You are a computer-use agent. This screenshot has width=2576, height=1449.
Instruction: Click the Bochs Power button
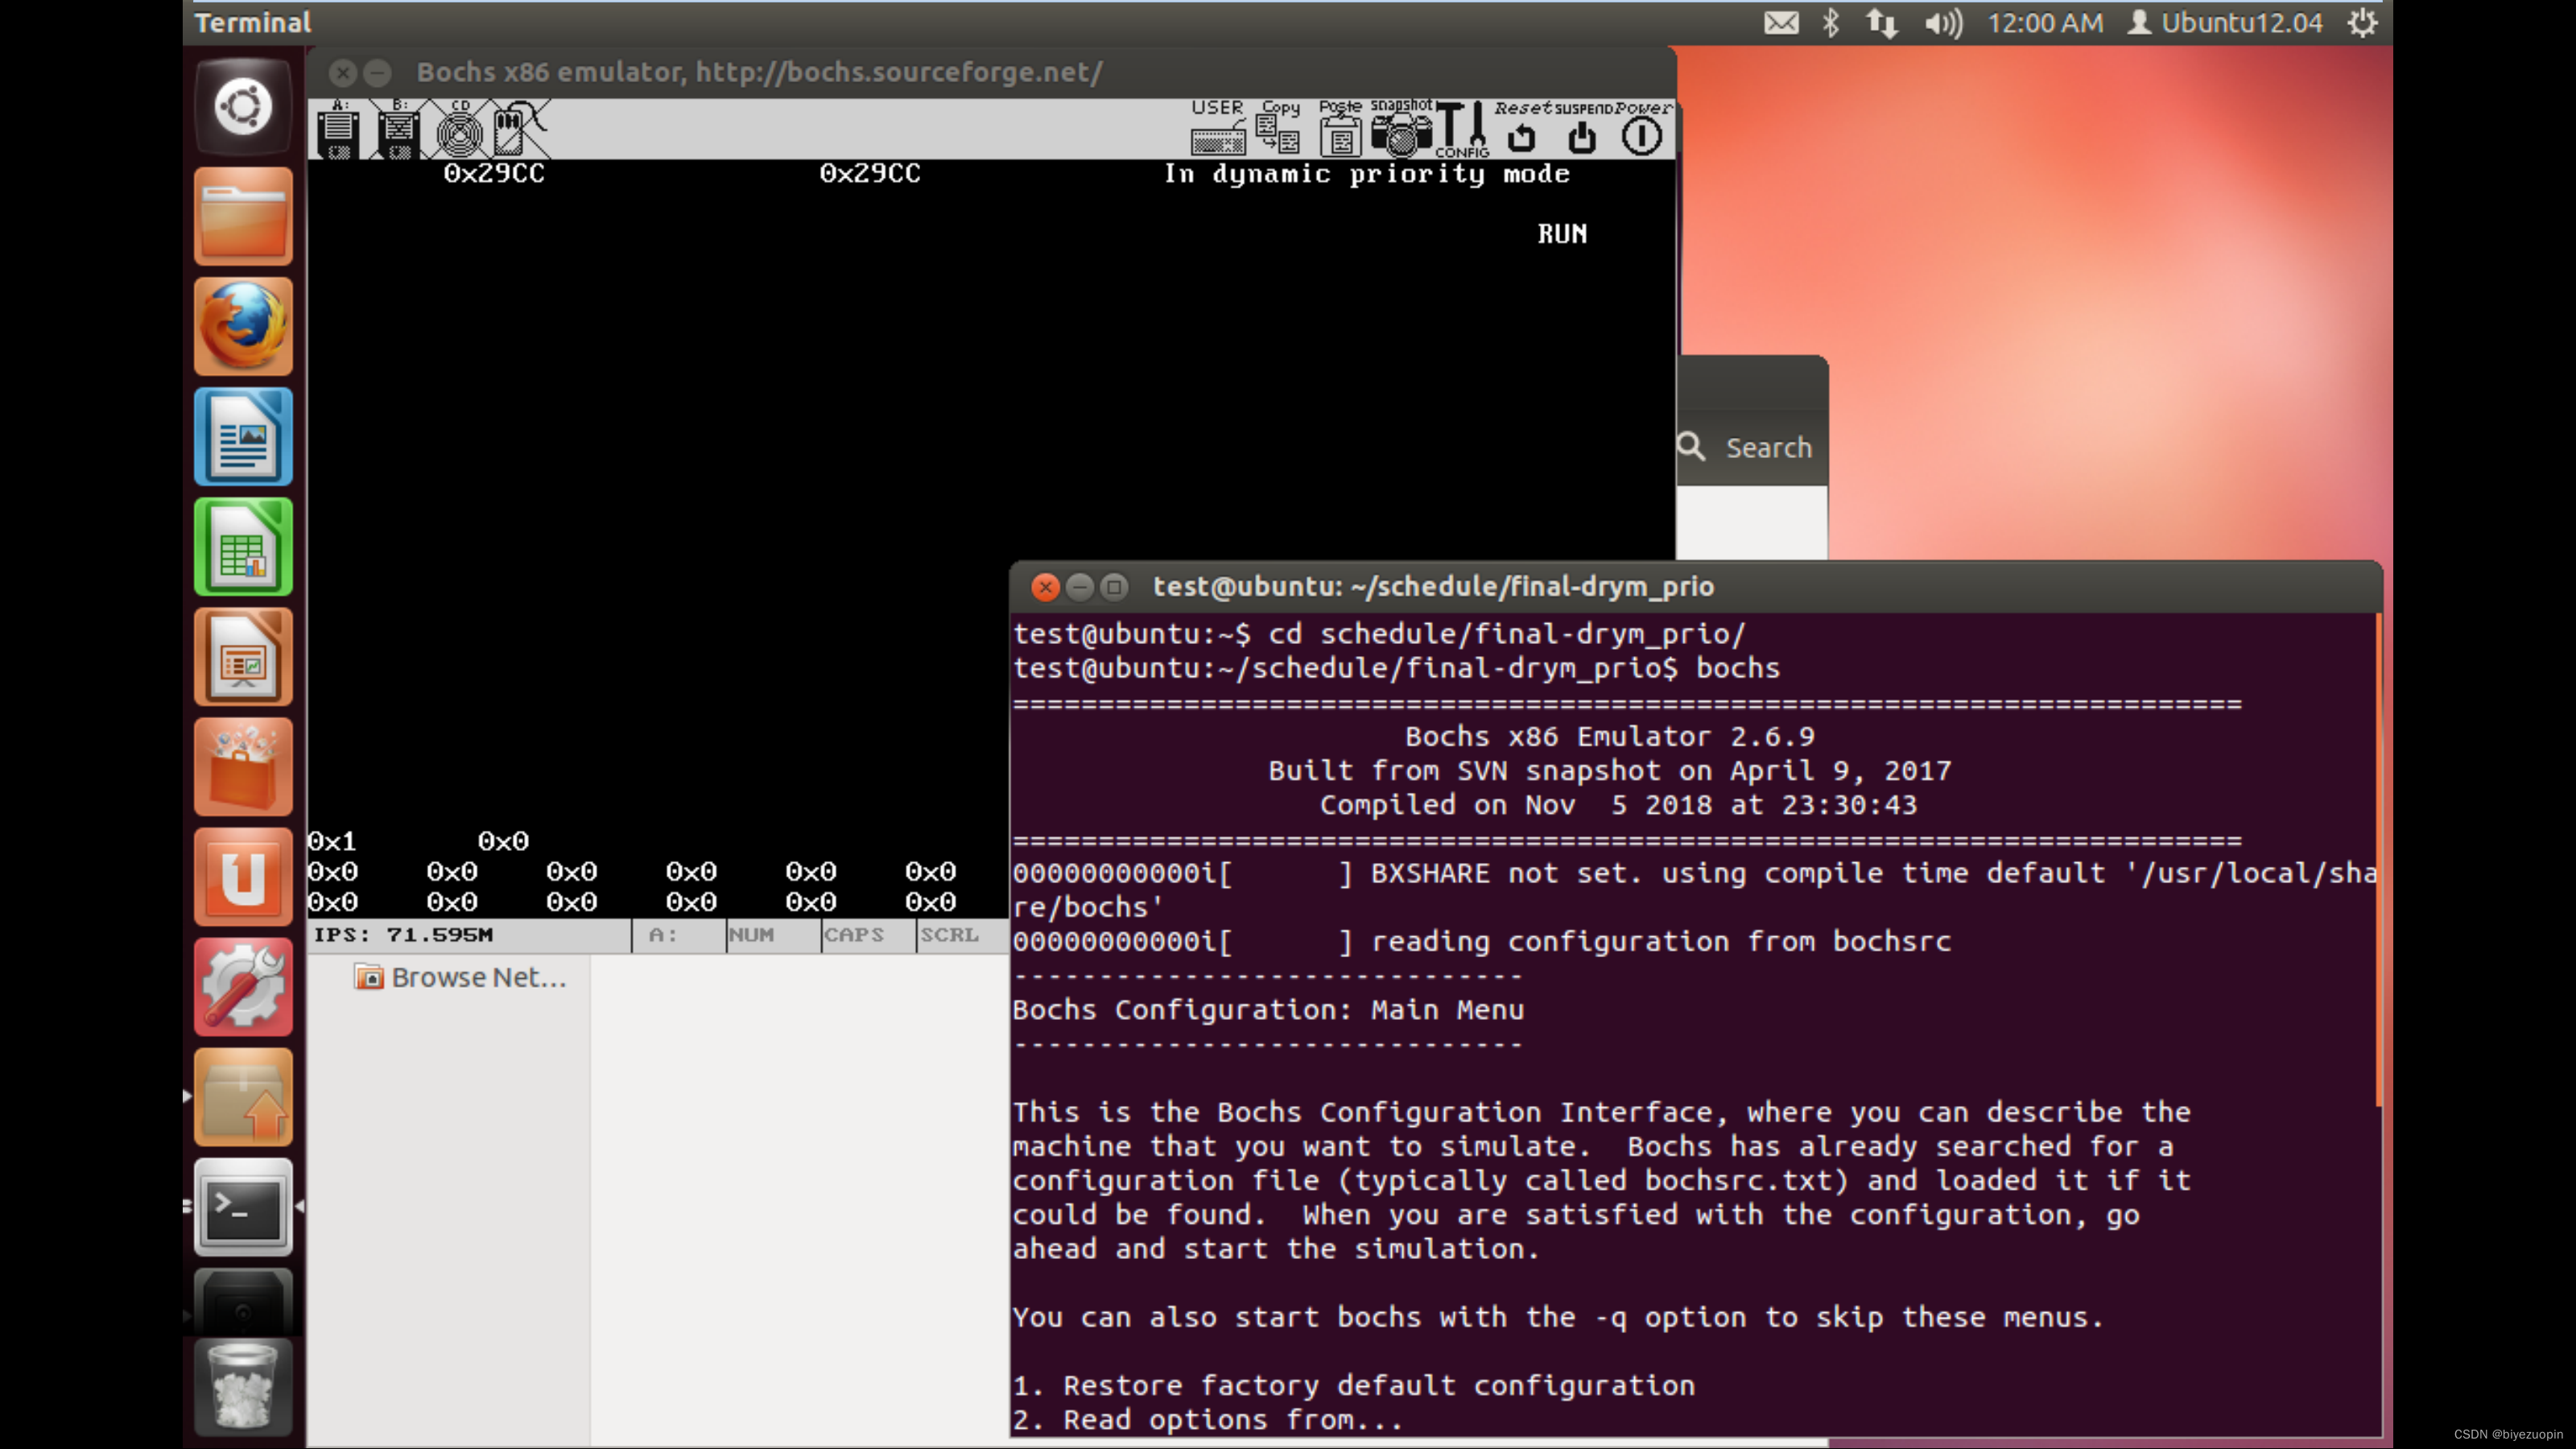pyautogui.click(x=1642, y=128)
